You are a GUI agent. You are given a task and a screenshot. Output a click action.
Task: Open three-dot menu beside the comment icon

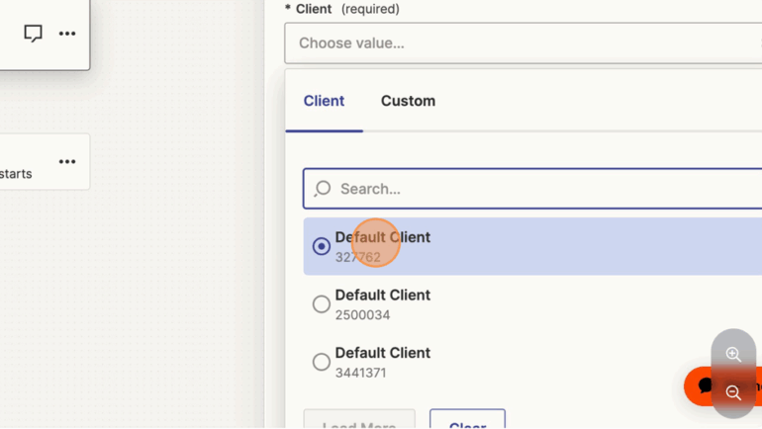(x=67, y=34)
